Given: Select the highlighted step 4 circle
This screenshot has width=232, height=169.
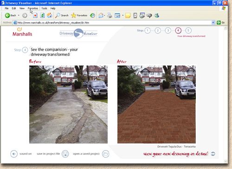Looking at the screenshot, I should pos(178,31).
